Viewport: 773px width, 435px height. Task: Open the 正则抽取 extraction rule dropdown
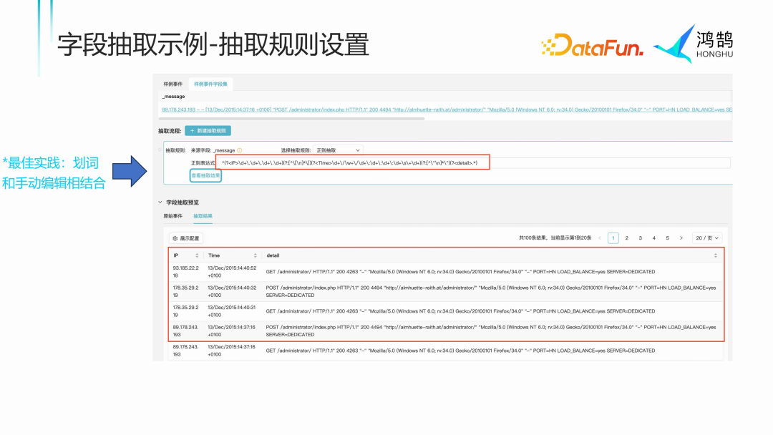336,150
